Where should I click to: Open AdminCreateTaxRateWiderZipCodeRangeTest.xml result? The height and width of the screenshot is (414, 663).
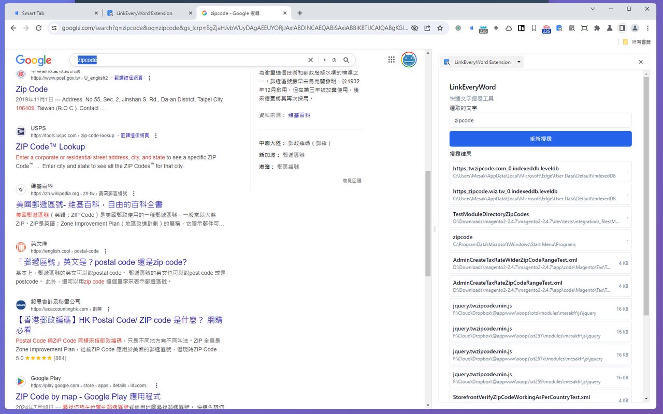540,263
